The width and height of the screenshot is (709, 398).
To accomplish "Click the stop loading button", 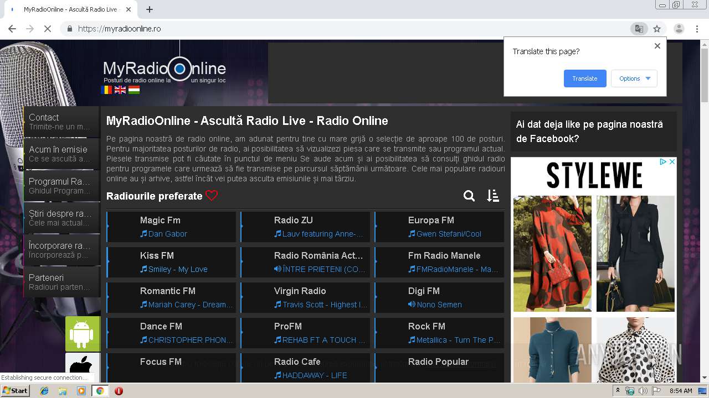I will [x=48, y=29].
